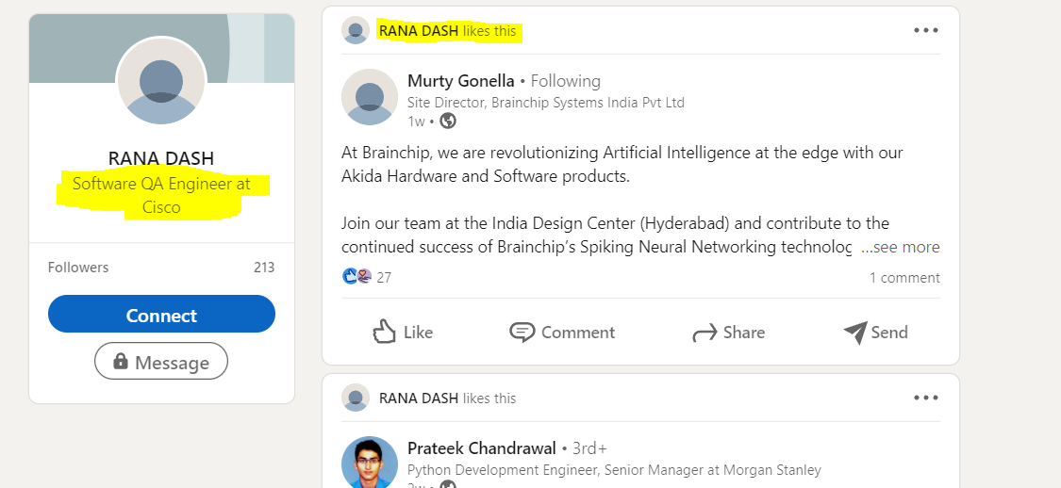The height and width of the screenshot is (488, 1061).
Task: Open three-dot menu on Murty Gonella's post
Action: [926, 30]
